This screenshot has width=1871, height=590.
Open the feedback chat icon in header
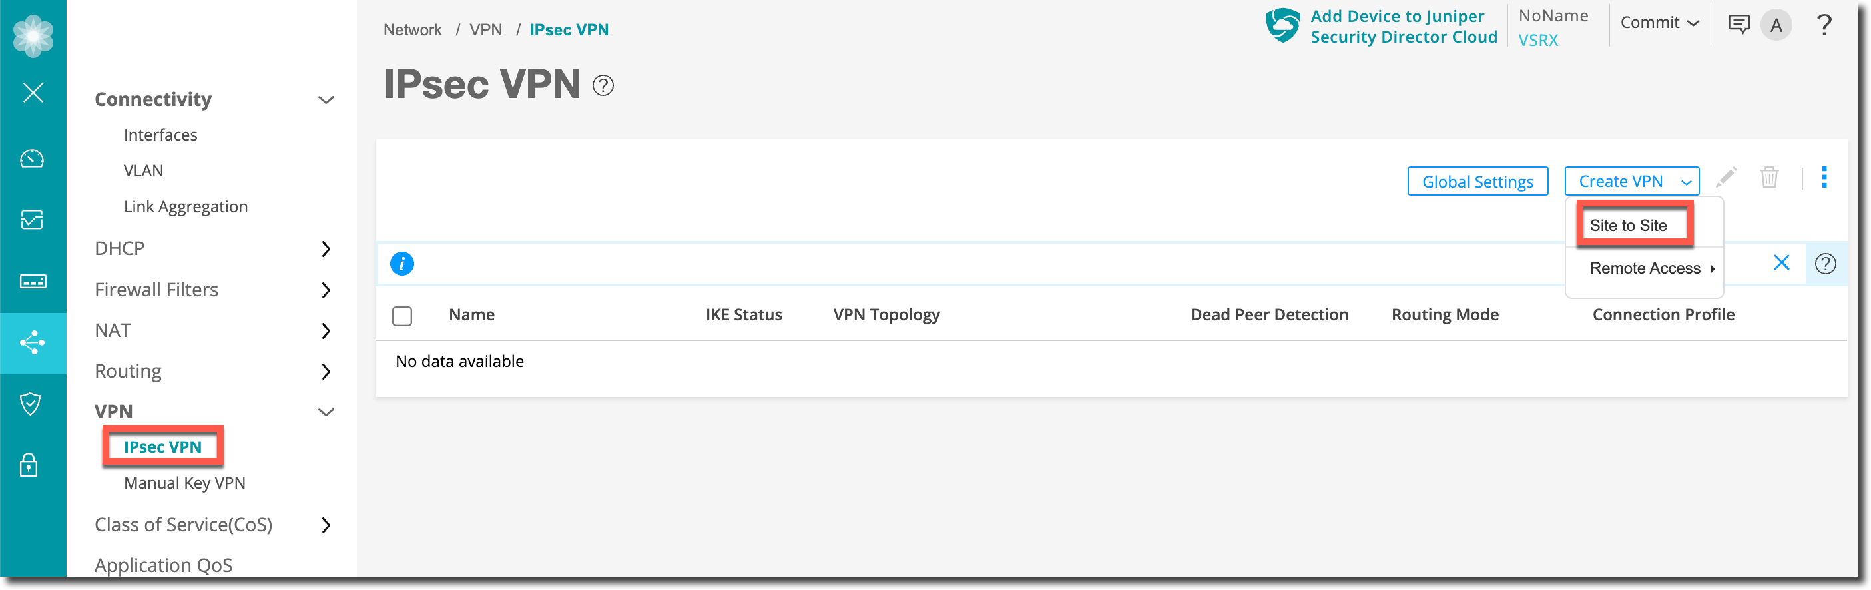[1738, 25]
